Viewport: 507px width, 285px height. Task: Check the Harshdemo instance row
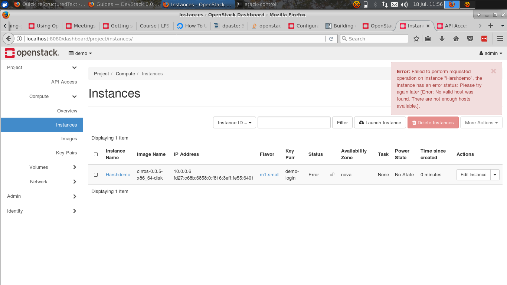tap(95, 175)
